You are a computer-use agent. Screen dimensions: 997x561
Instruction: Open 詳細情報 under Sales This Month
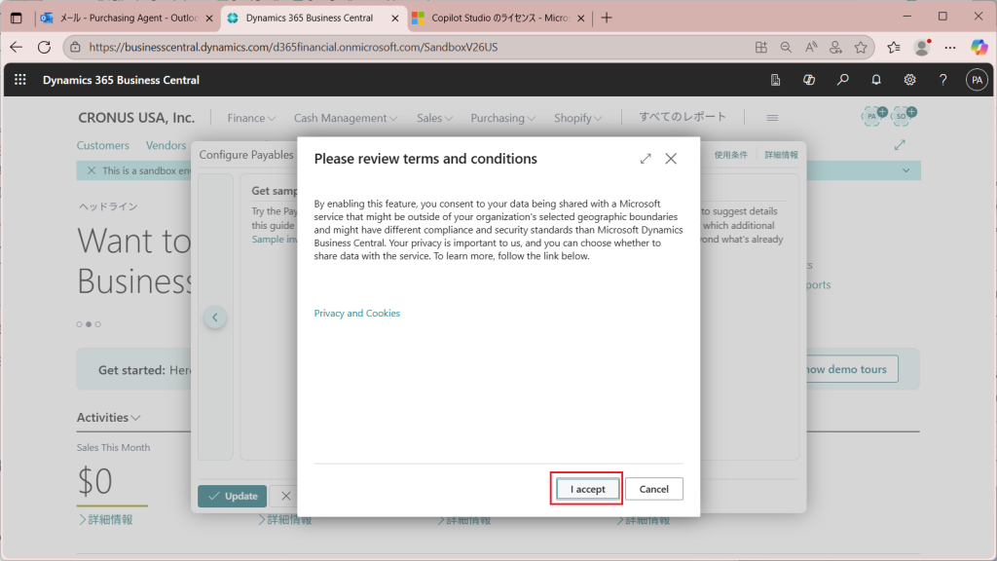coord(105,520)
